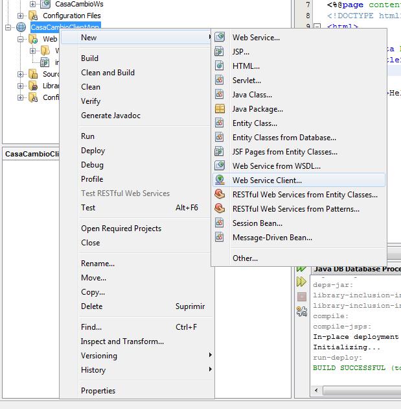Viewport: 401px width, 409px height.
Task: Select Find... in the context menu
Action: [x=91, y=327]
